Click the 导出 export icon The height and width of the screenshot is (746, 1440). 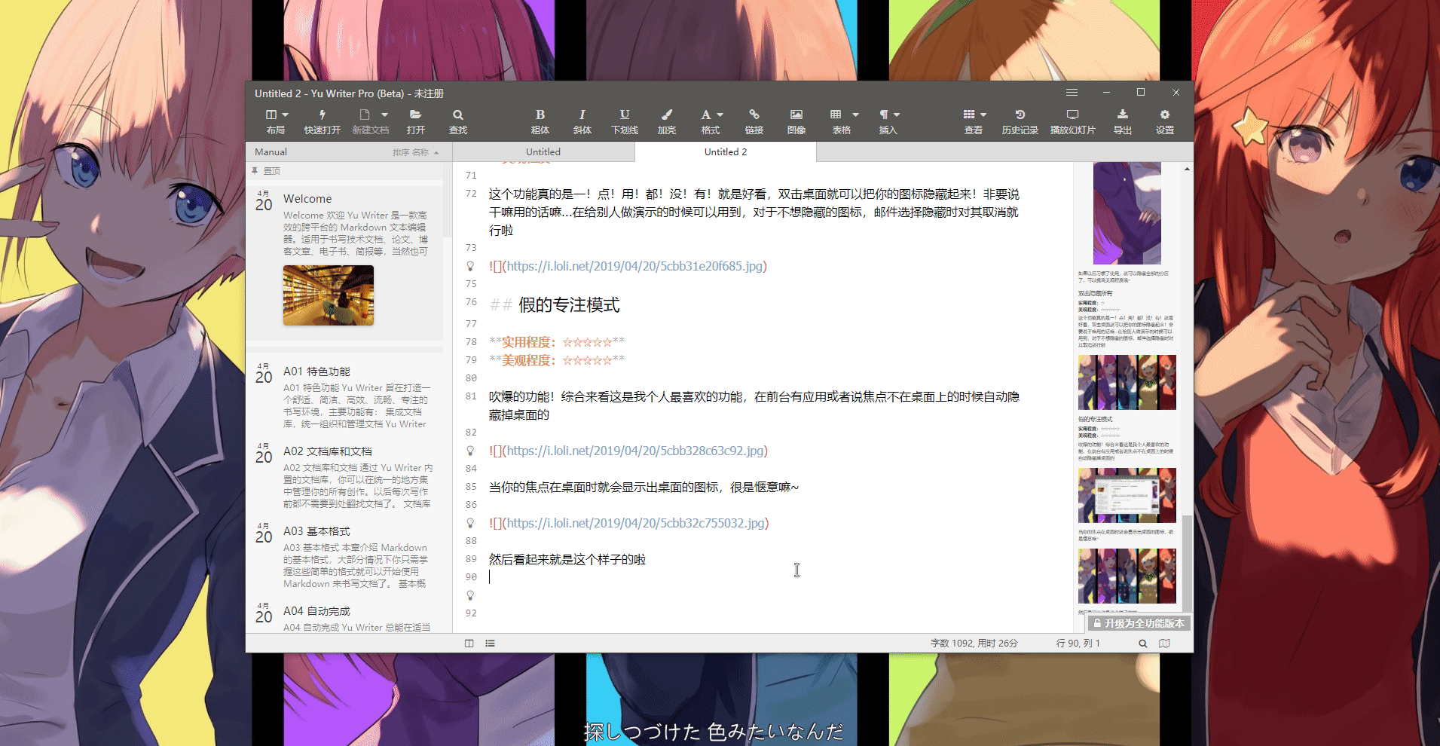click(1123, 115)
